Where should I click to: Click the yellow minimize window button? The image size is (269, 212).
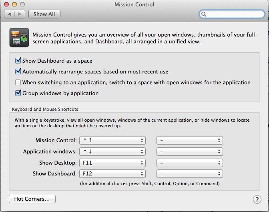pyautogui.click(x=14, y=4)
